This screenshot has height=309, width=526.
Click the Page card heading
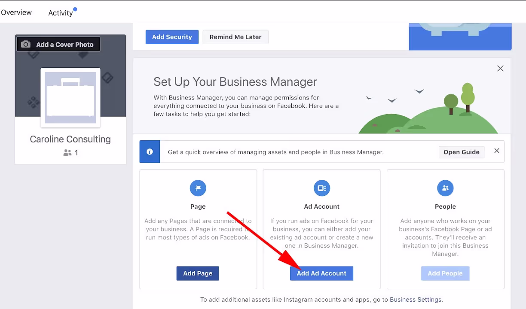click(198, 206)
